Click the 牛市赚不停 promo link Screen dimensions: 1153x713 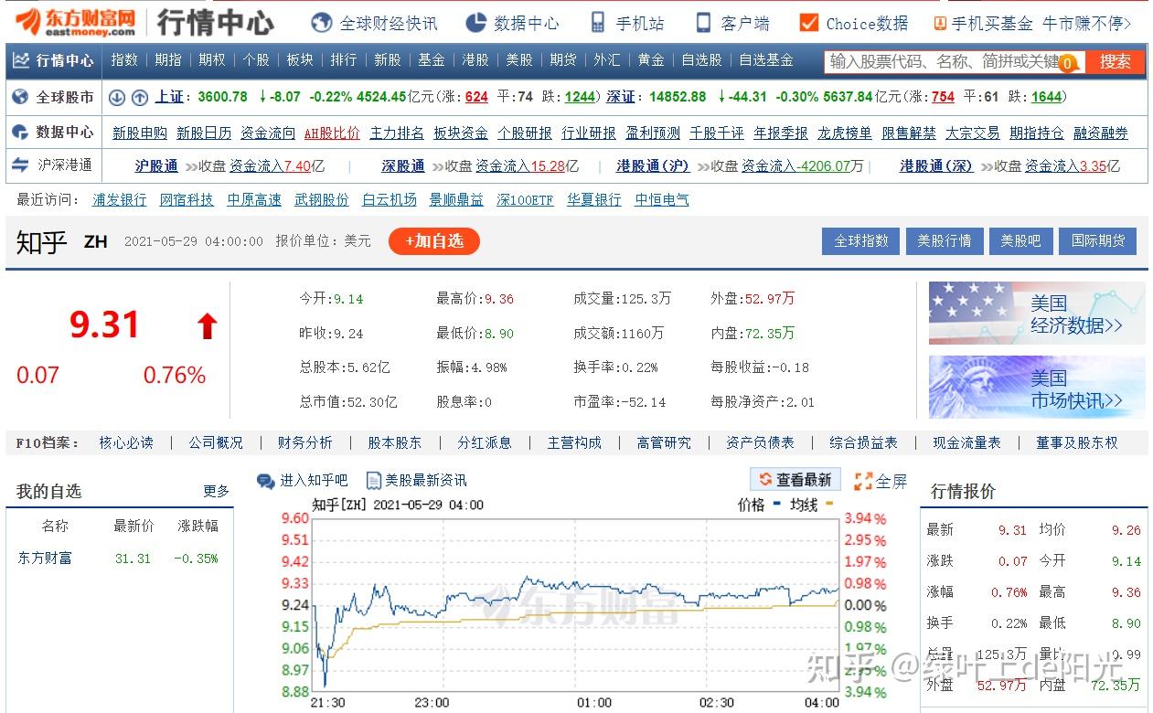(x=1086, y=24)
